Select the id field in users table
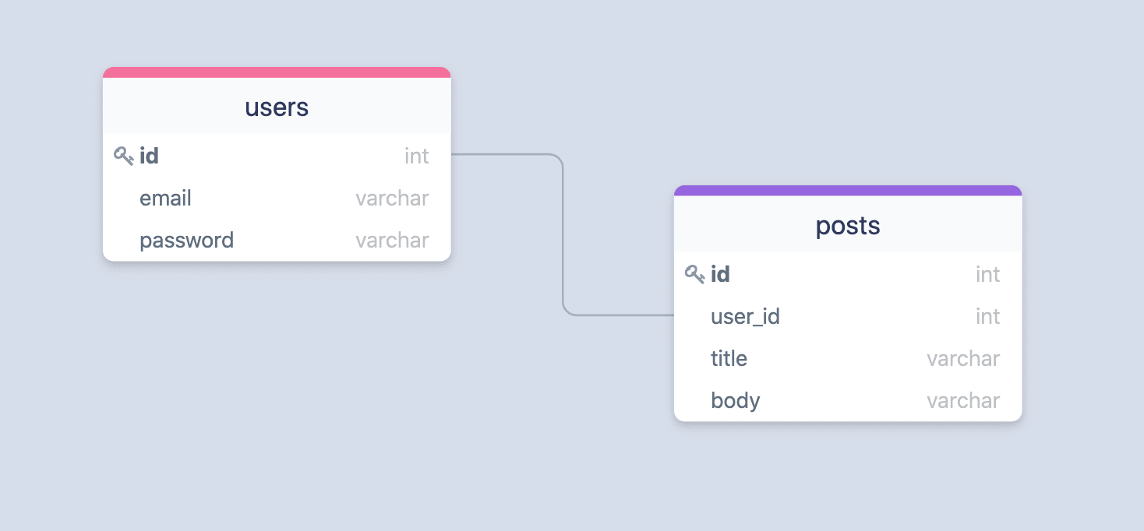The width and height of the screenshot is (1144, 531). 150,156
